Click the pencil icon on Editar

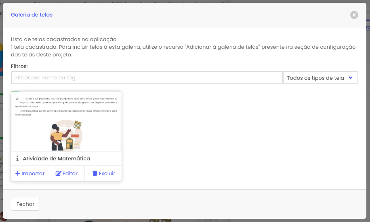(58, 174)
